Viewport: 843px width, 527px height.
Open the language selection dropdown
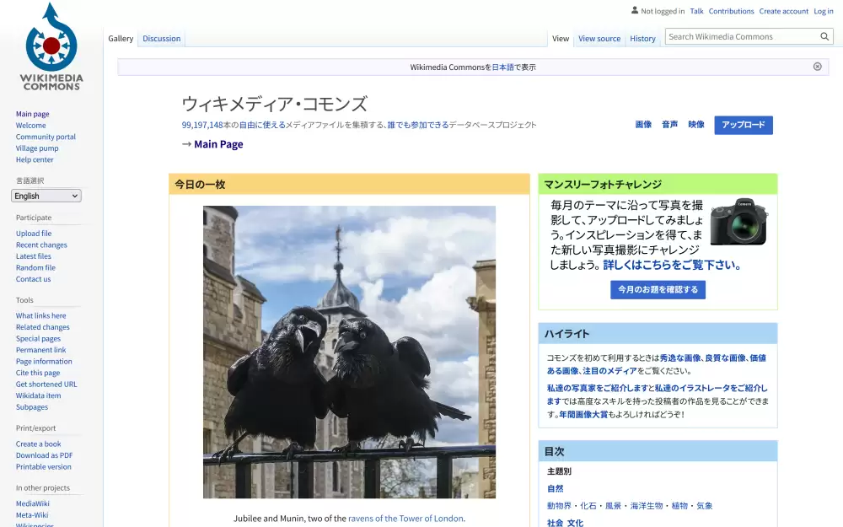click(46, 196)
